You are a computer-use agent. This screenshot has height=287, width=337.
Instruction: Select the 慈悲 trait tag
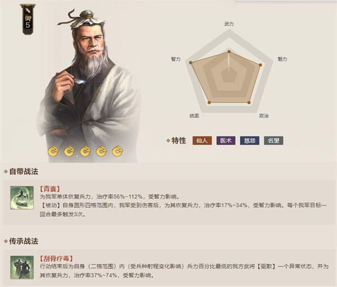pos(249,140)
